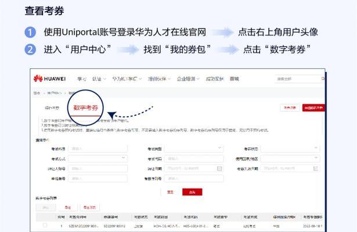Image resolution: width=357 pixels, height=232 pixels.
Task: Open the 考试方式 dropdown
Action: [98, 158]
